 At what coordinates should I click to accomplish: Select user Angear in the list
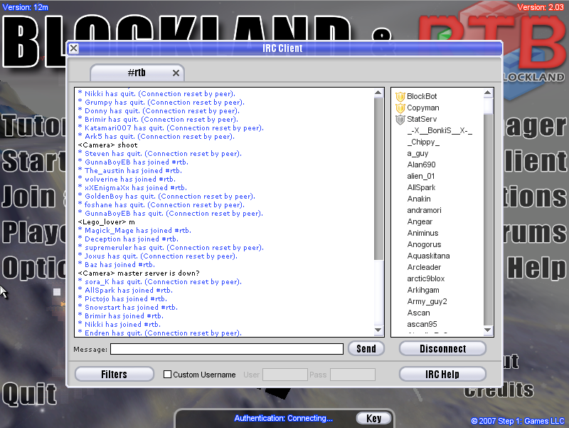coord(420,221)
